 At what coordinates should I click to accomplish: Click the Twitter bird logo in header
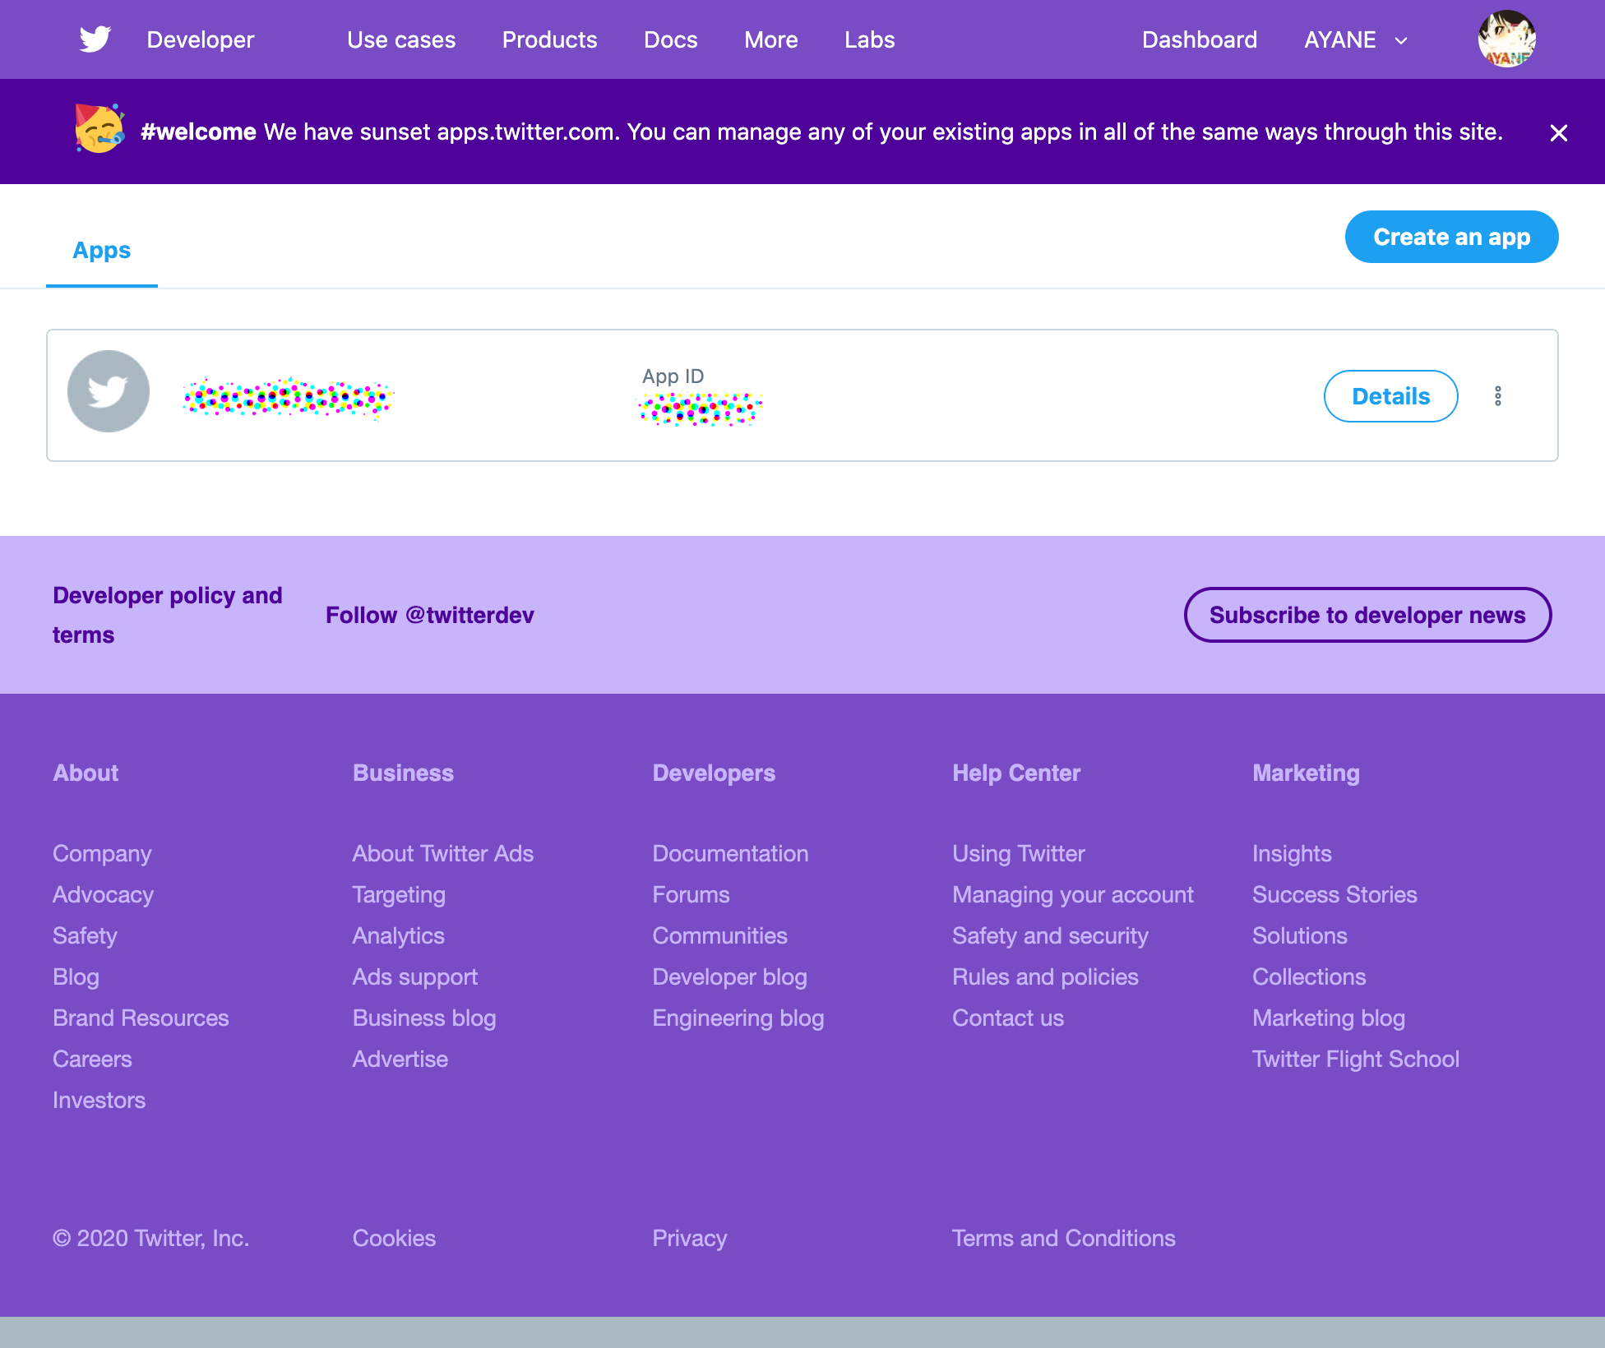pos(95,39)
